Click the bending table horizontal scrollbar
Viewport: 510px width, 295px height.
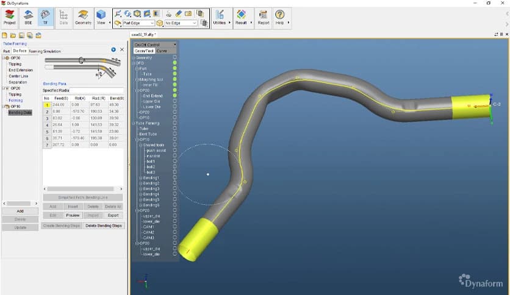coord(82,189)
